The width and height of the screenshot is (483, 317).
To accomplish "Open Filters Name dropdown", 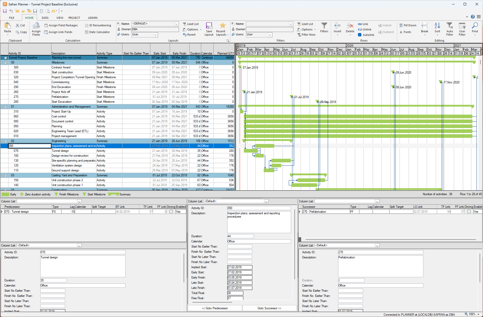I will click(291, 24).
